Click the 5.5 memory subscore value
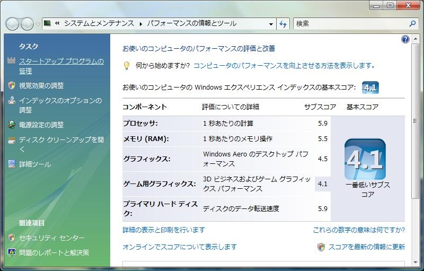Image resolution: width=424 pixels, height=271 pixels. 323,139
